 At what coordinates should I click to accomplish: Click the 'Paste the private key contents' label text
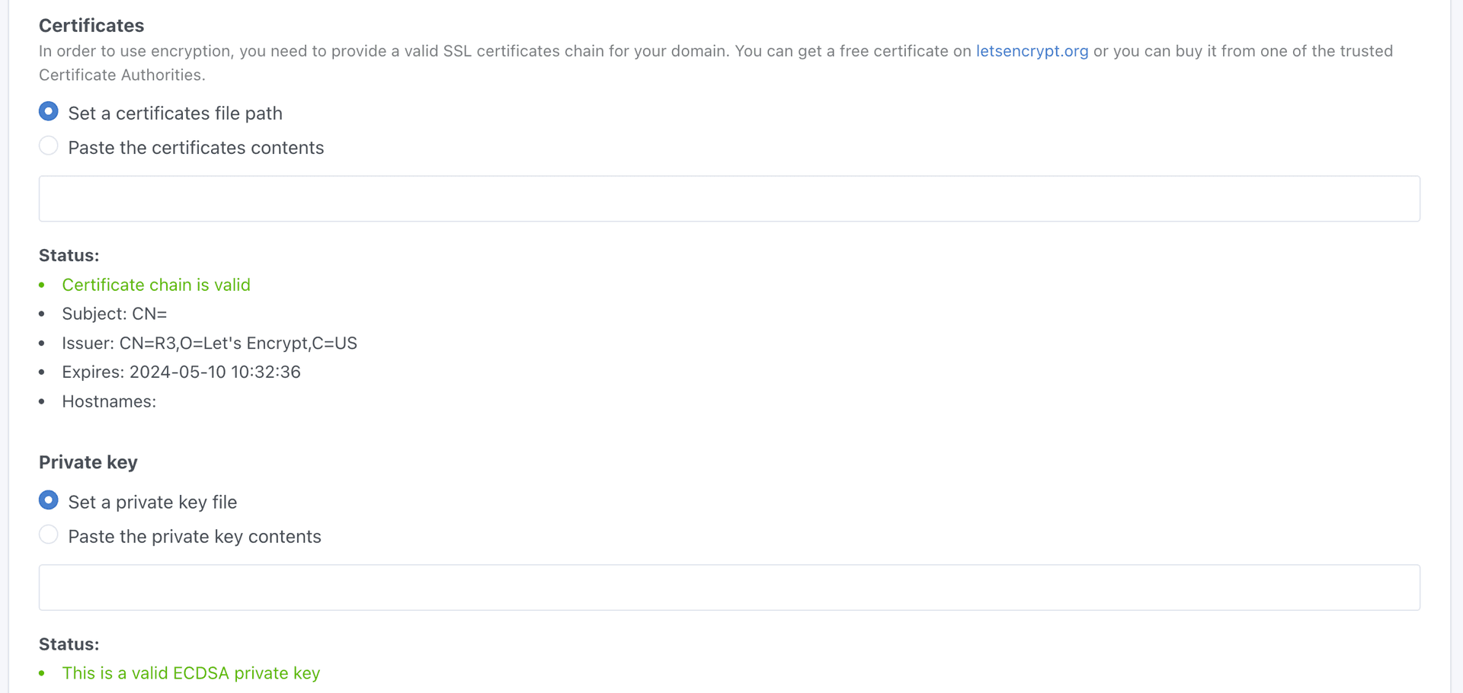(194, 537)
